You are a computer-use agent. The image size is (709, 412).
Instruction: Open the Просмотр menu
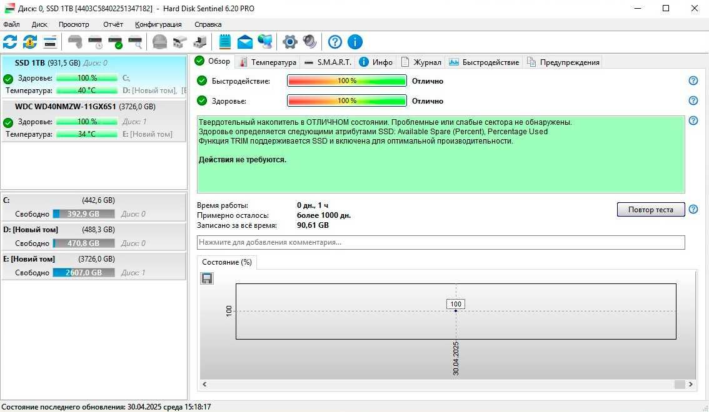[74, 24]
